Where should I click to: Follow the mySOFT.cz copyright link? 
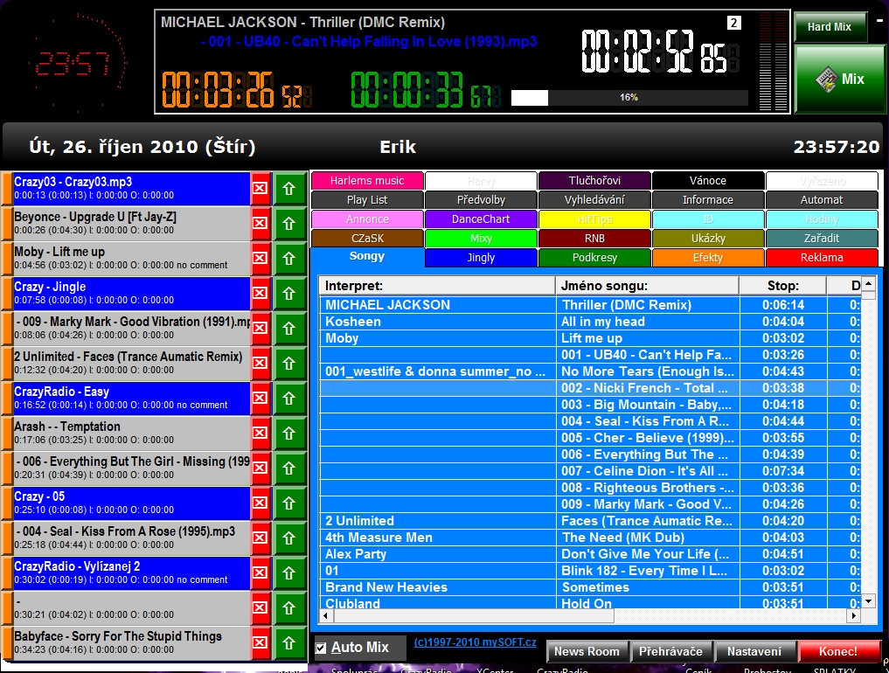476,642
